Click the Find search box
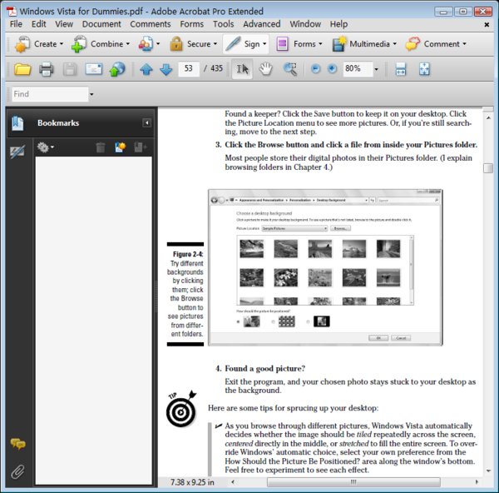 coord(50,94)
